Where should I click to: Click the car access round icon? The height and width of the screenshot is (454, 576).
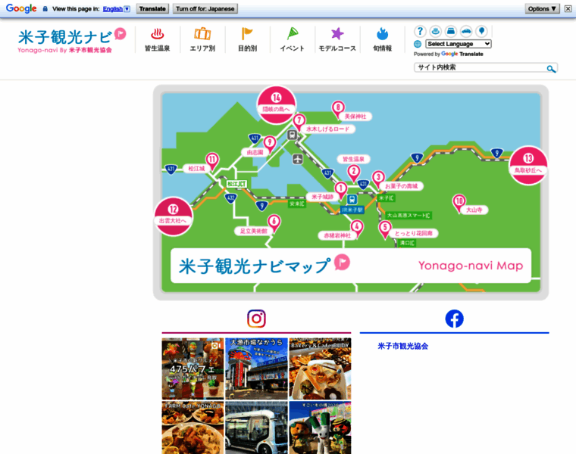click(x=466, y=31)
